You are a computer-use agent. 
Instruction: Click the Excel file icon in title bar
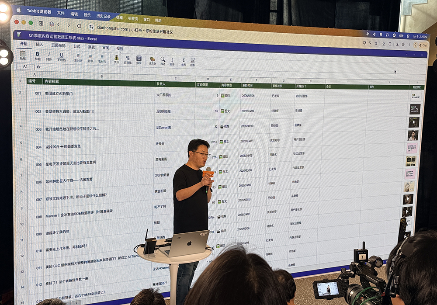pos(19,34)
